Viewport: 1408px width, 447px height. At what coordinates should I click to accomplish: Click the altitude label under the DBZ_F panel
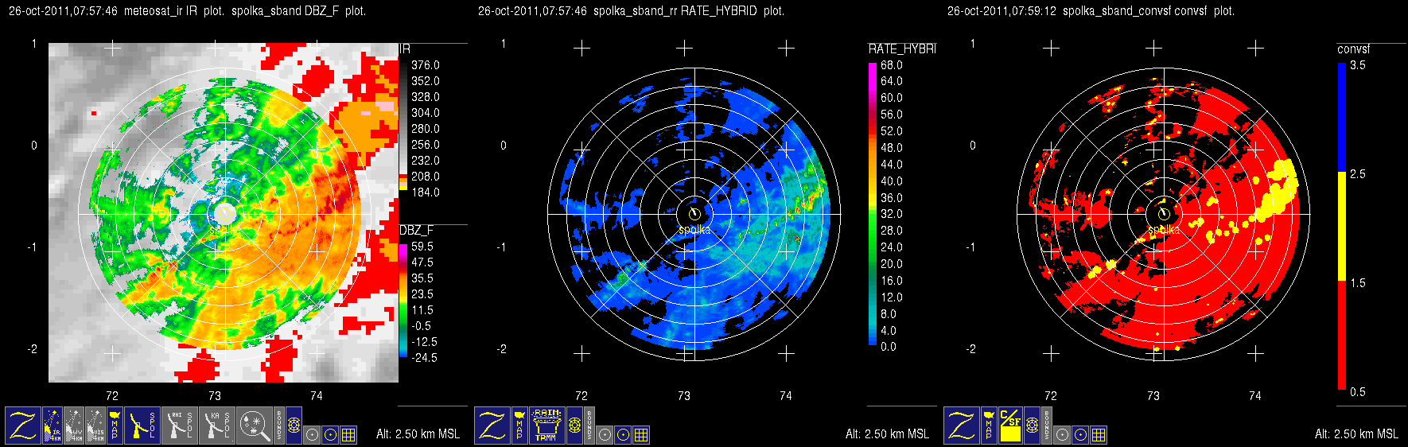[418, 433]
